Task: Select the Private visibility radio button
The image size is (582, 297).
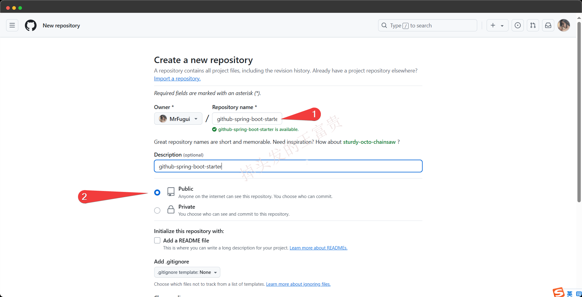Action: click(x=157, y=210)
